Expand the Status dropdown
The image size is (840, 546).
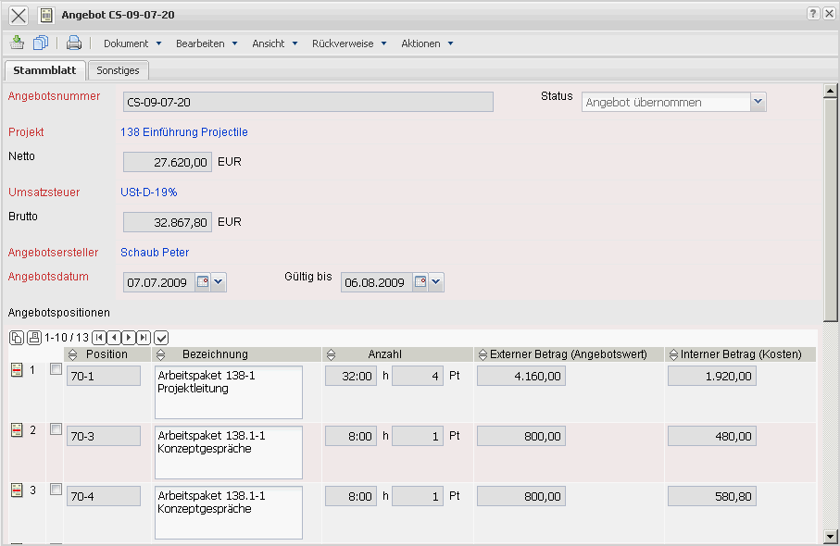pos(759,102)
